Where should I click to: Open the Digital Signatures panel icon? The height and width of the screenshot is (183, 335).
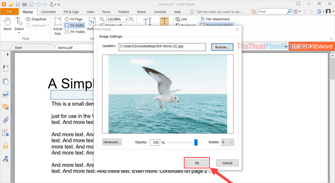coord(6,159)
